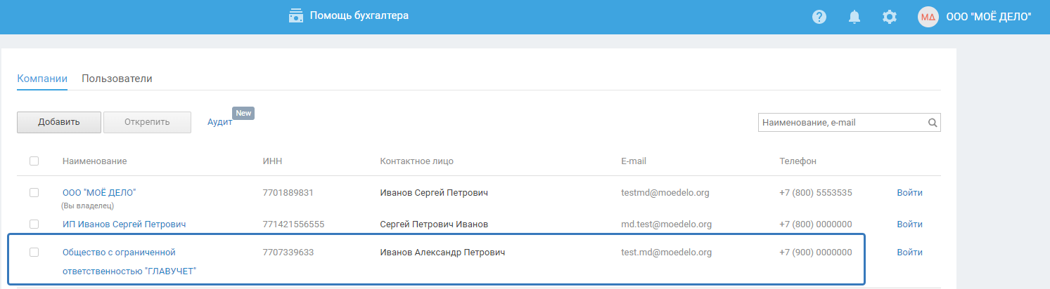Screen dimensions: 1050x289
Task: Click the МД user avatar icon
Action: tap(928, 17)
